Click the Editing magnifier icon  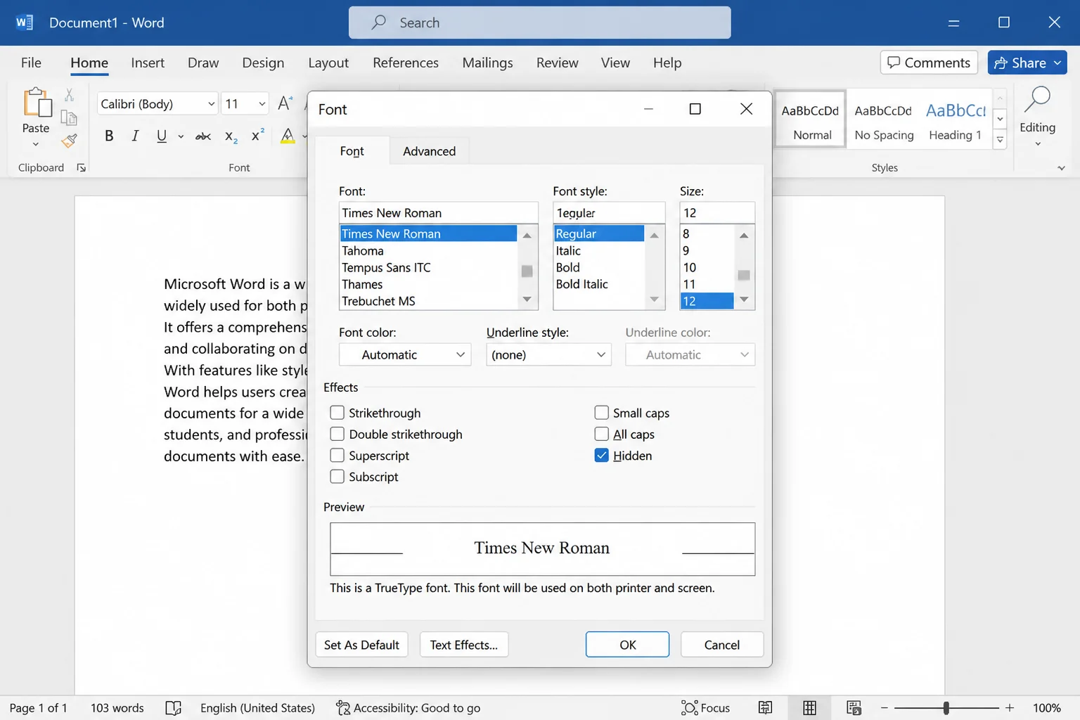point(1037,100)
